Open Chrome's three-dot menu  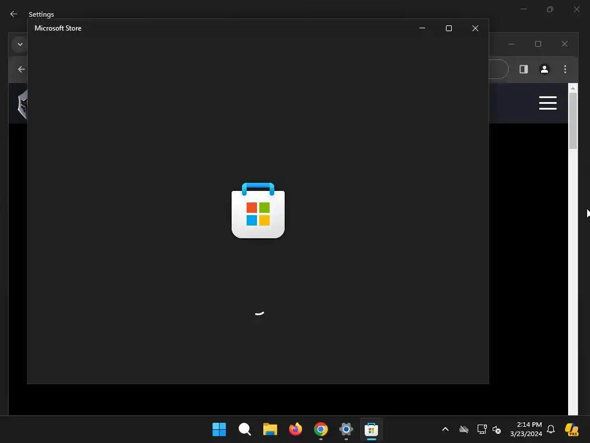(565, 69)
